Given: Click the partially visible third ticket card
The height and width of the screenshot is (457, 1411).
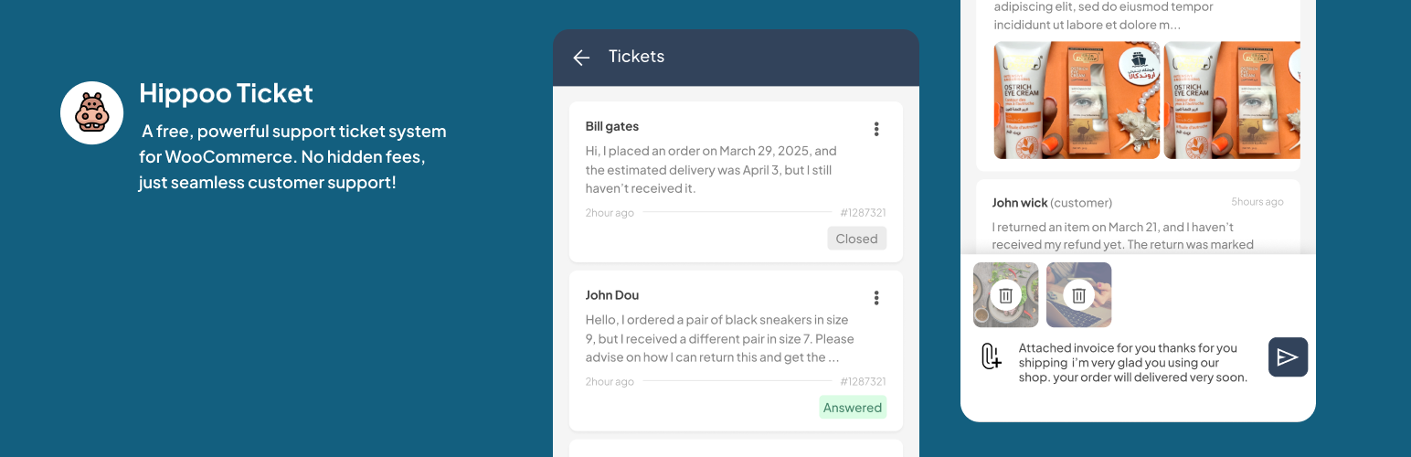Looking at the screenshot, I should coord(736,448).
